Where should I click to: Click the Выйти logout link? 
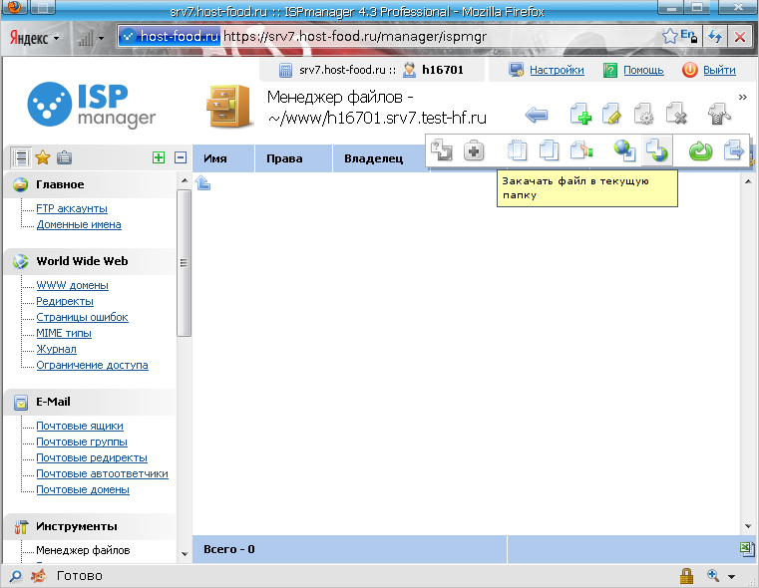tap(718, 70)
